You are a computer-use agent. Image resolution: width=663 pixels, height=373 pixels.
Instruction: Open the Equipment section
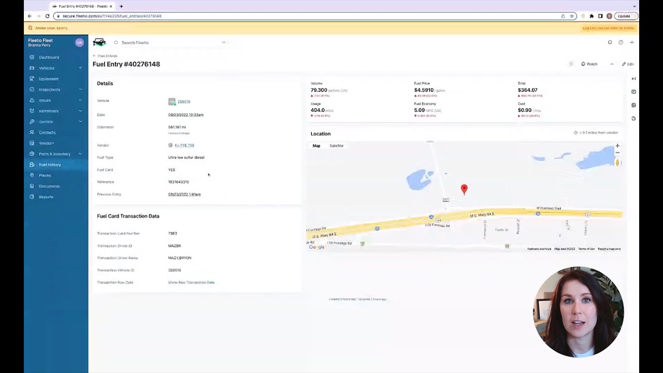pos(49,79)
